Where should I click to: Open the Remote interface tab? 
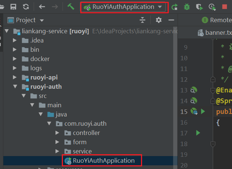216,20
